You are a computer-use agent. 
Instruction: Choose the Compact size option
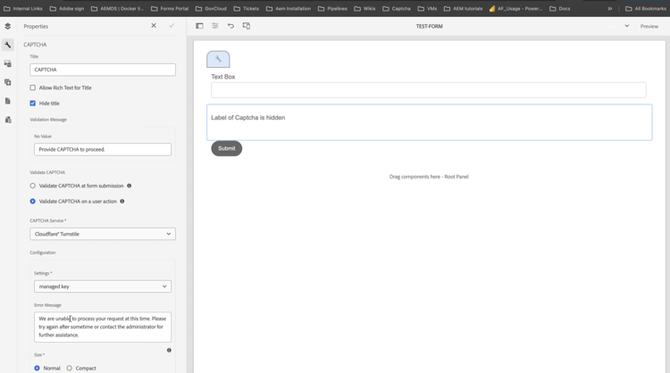[x=69, y=368]
